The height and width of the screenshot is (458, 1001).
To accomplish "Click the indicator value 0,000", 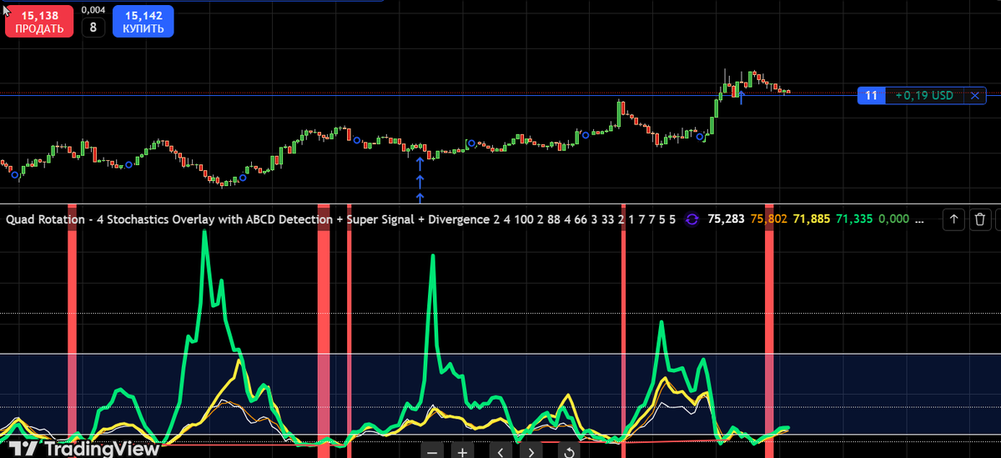I will click(893, 219).
